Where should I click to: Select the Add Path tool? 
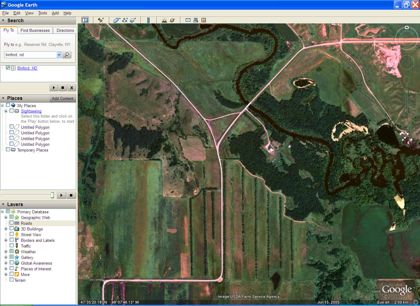(x=125, y=20)
